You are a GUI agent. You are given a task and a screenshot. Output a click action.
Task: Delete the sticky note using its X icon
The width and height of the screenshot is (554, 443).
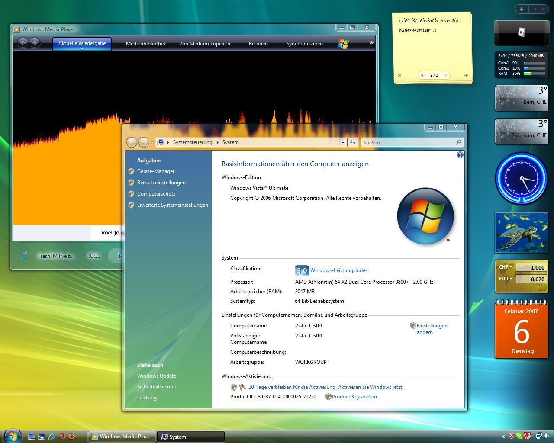pyautogui.click(x=399, y=75)
